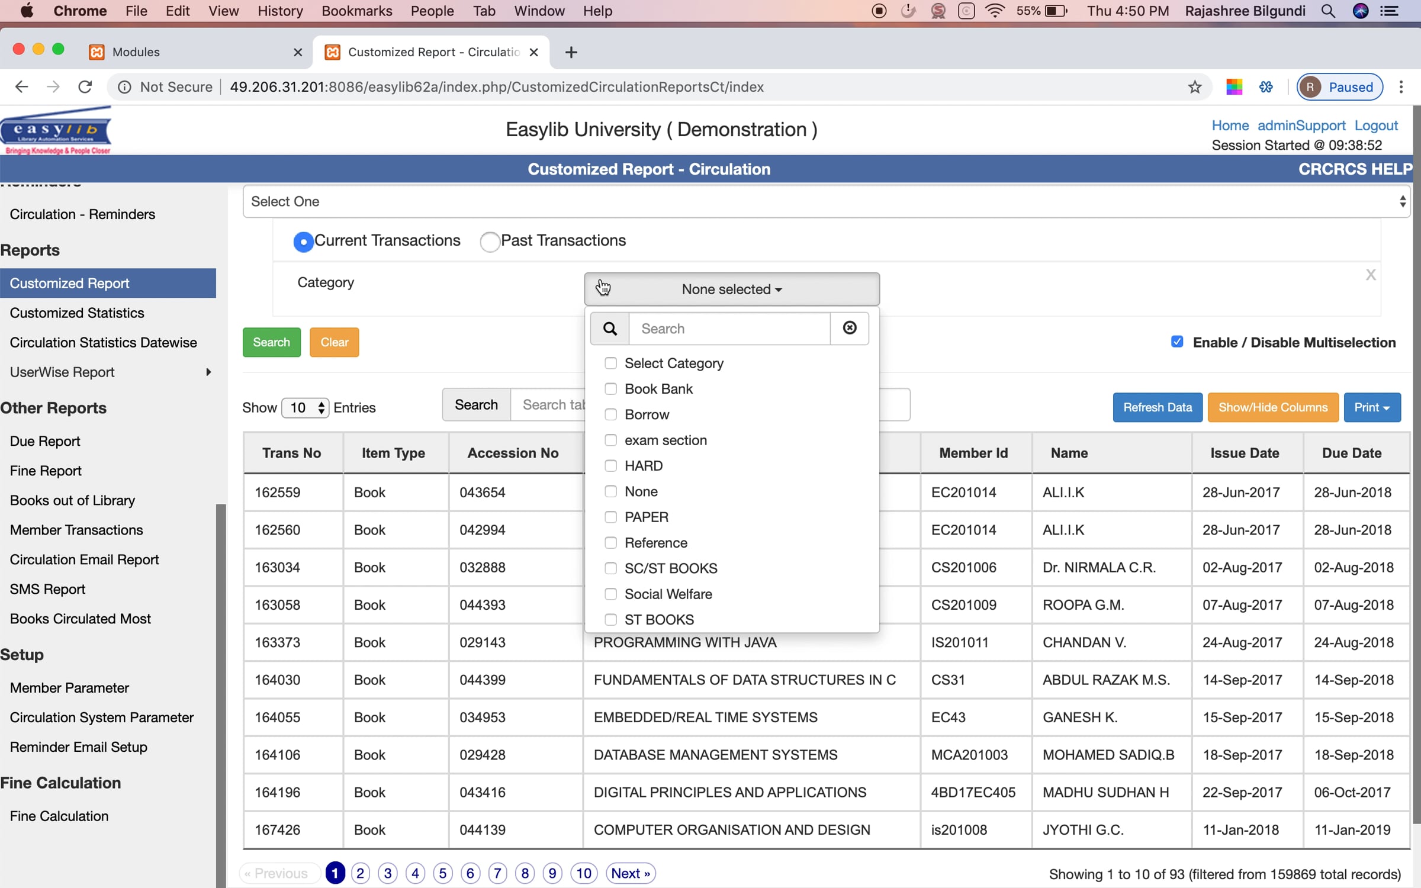The width and height of the screenshot is (1421, 888).
Task: Open macOS Spotlight search icon
Action: (x=1328, y=11)
